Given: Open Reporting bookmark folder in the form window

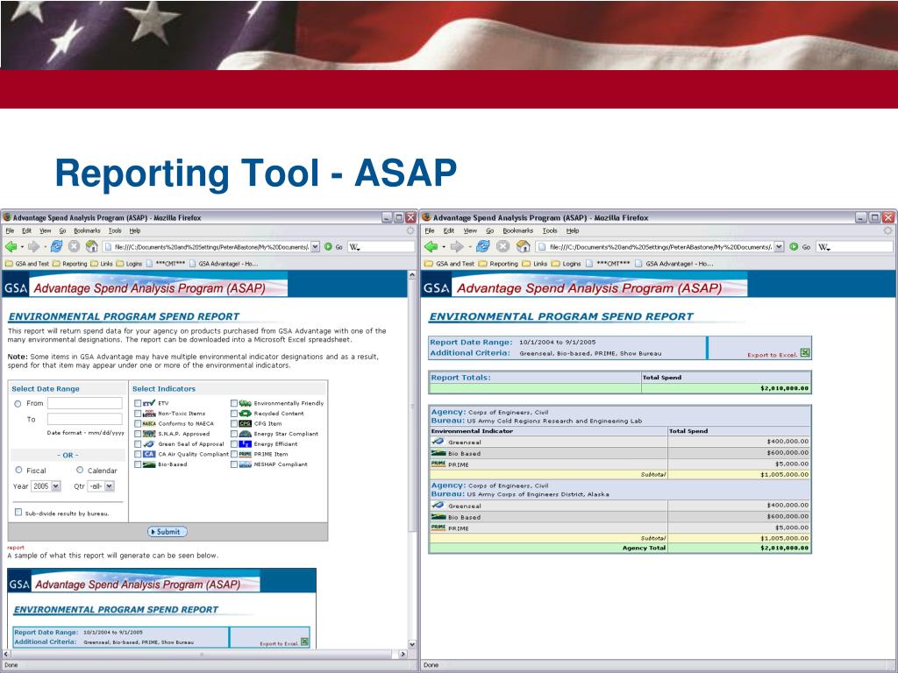Looking at the screenshot, I should (x=70, y=264).
